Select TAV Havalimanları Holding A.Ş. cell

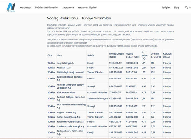(71, 106)
